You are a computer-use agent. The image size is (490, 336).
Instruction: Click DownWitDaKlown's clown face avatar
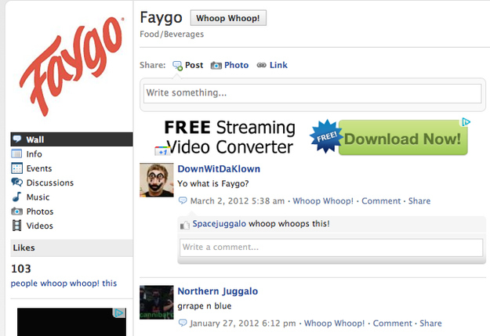157,180
